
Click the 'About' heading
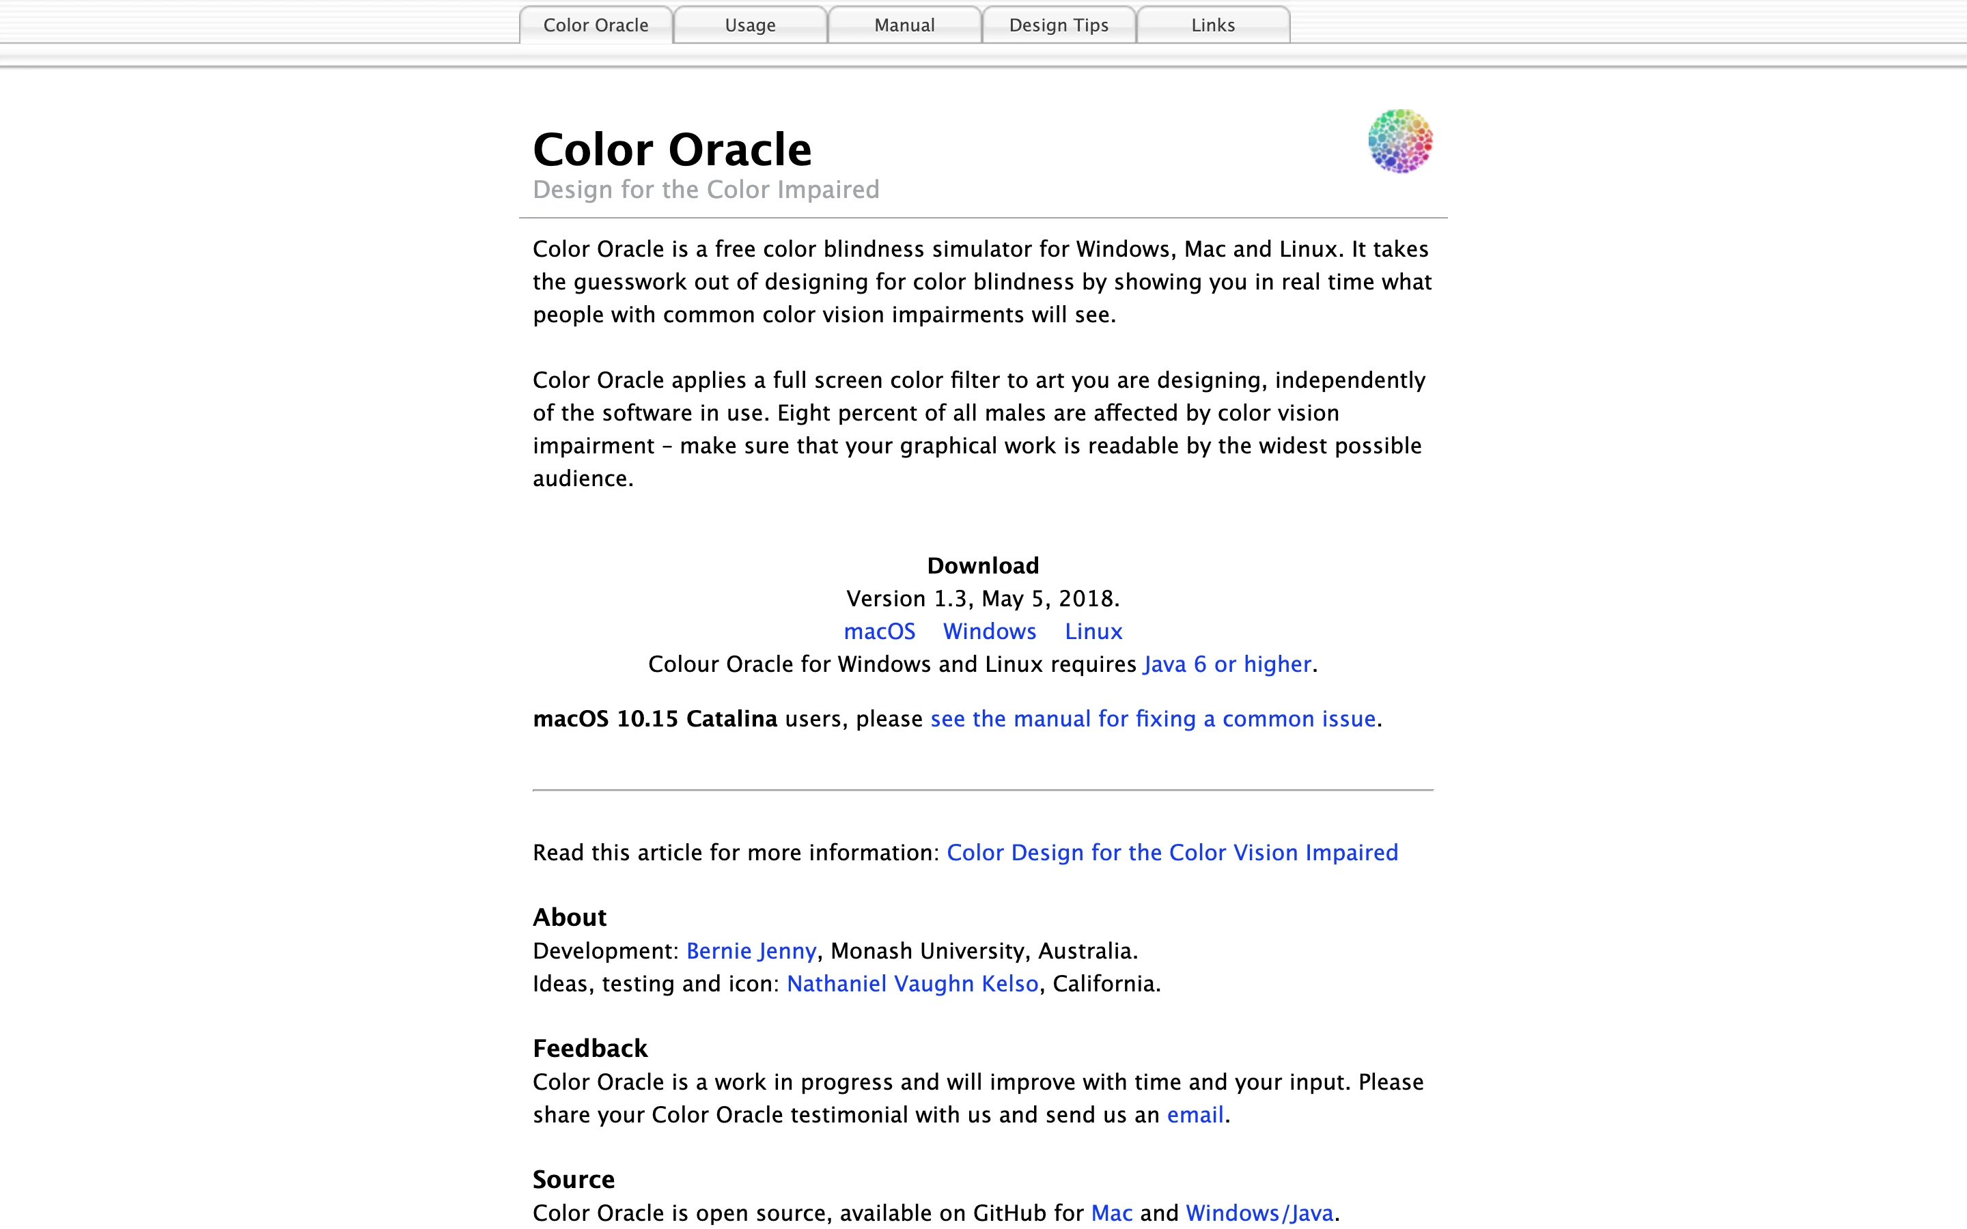(570, 917)
